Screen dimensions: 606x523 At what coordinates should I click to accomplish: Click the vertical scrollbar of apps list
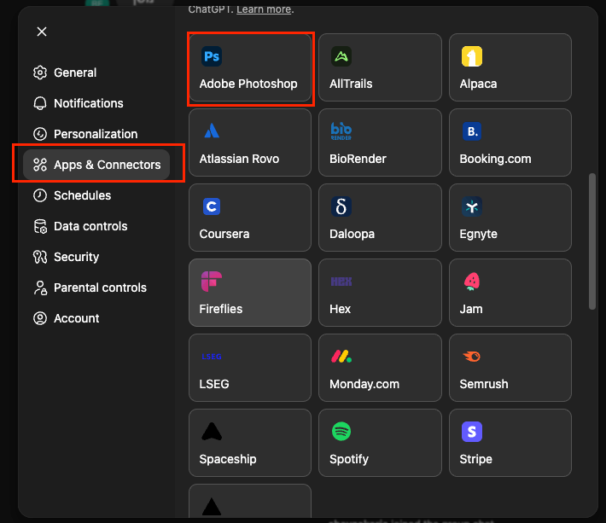coord(592,241)
